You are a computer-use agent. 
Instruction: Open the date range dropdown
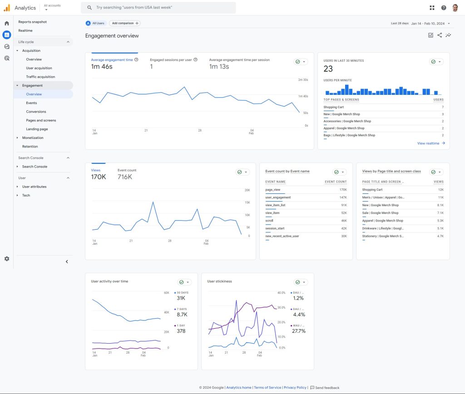click(x=449, y=24)
